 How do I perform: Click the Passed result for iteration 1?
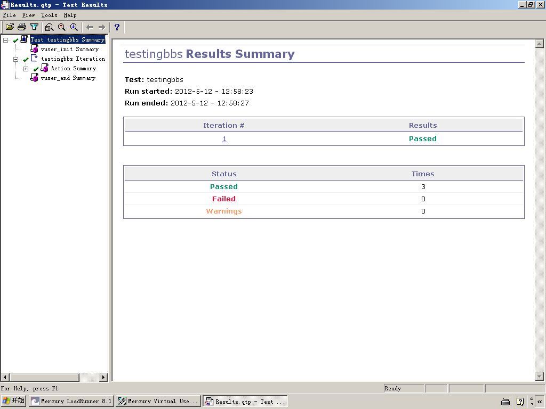422,139
